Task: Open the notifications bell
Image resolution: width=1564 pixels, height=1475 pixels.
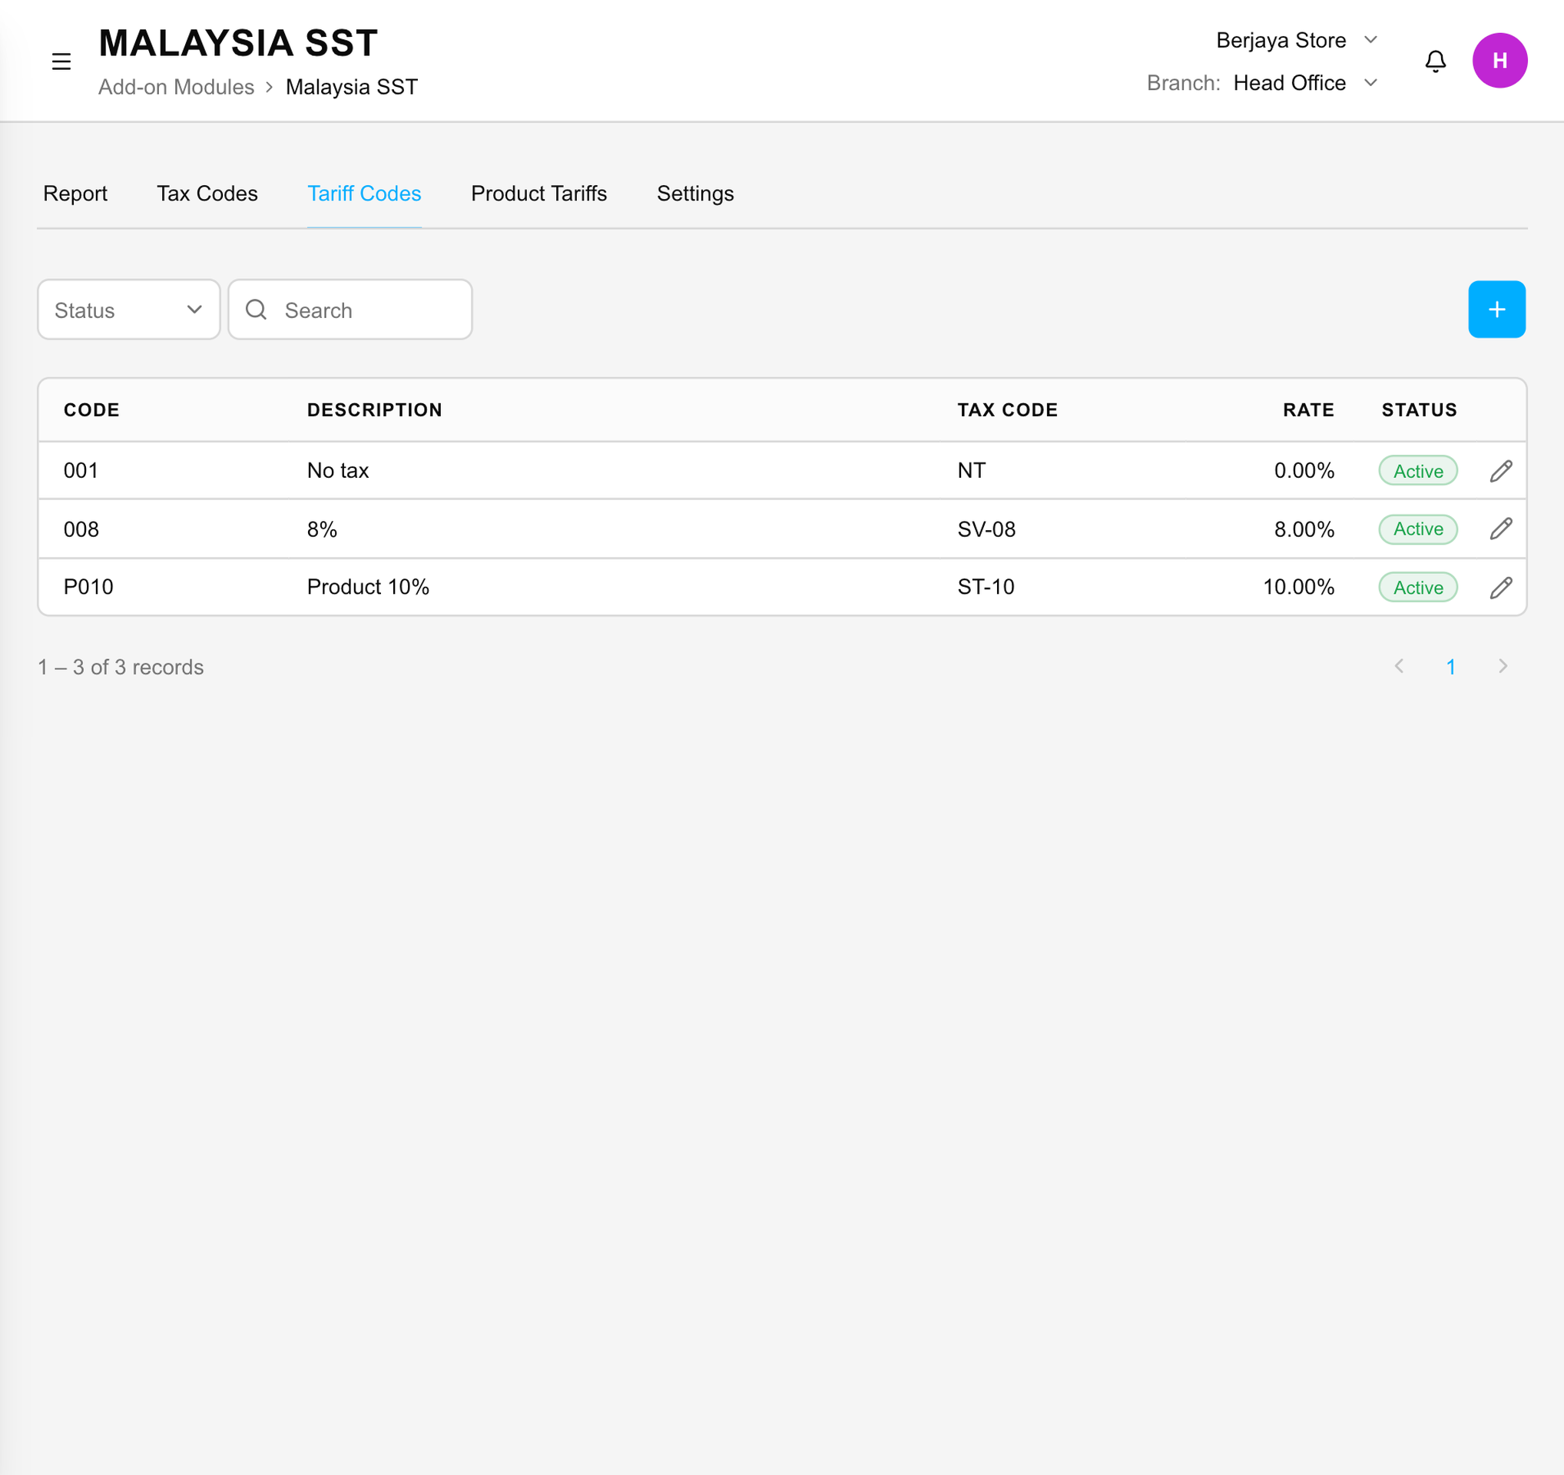Action: [x=1435, y=61]
